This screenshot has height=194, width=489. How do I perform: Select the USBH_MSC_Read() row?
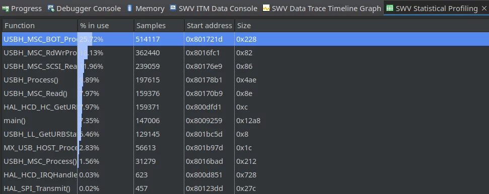tap(245, 93)
